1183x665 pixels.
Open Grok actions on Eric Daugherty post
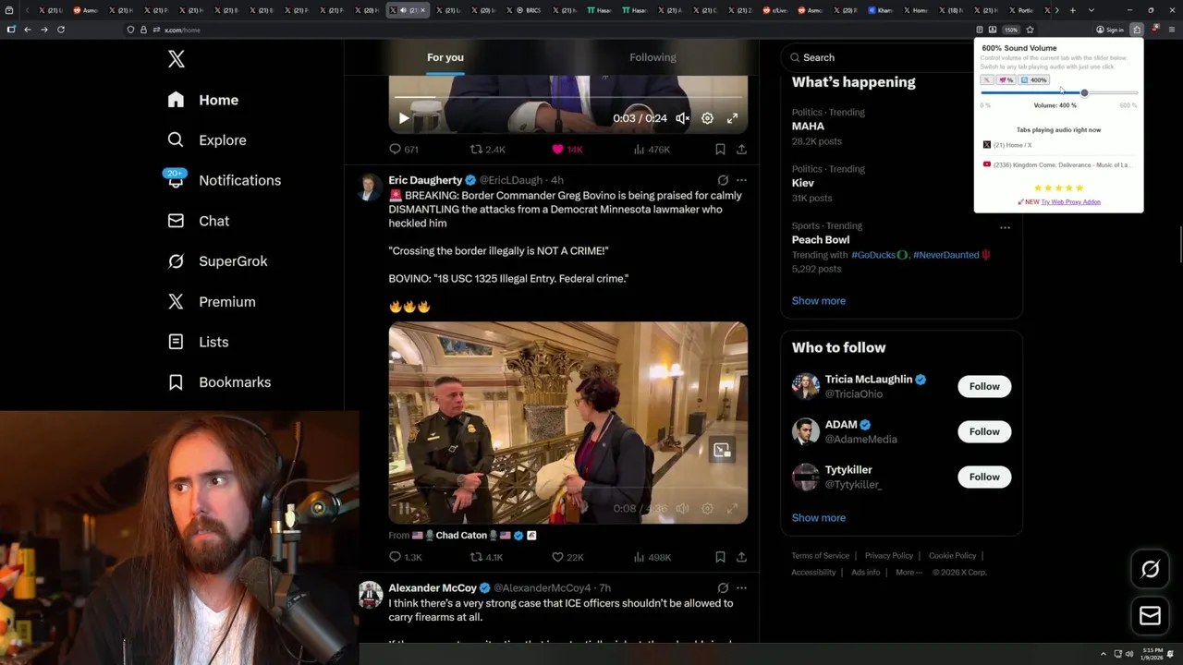[723, 180]
